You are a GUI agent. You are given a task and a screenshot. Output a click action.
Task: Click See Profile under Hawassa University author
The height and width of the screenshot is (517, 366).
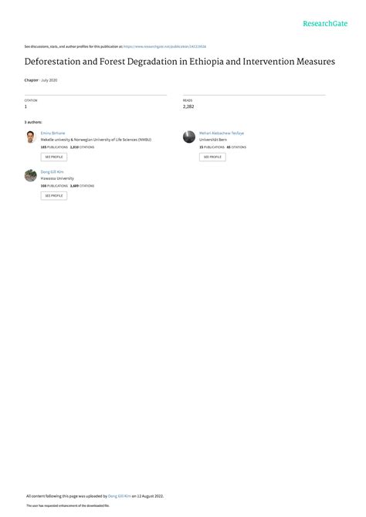(x=54, y=196)
